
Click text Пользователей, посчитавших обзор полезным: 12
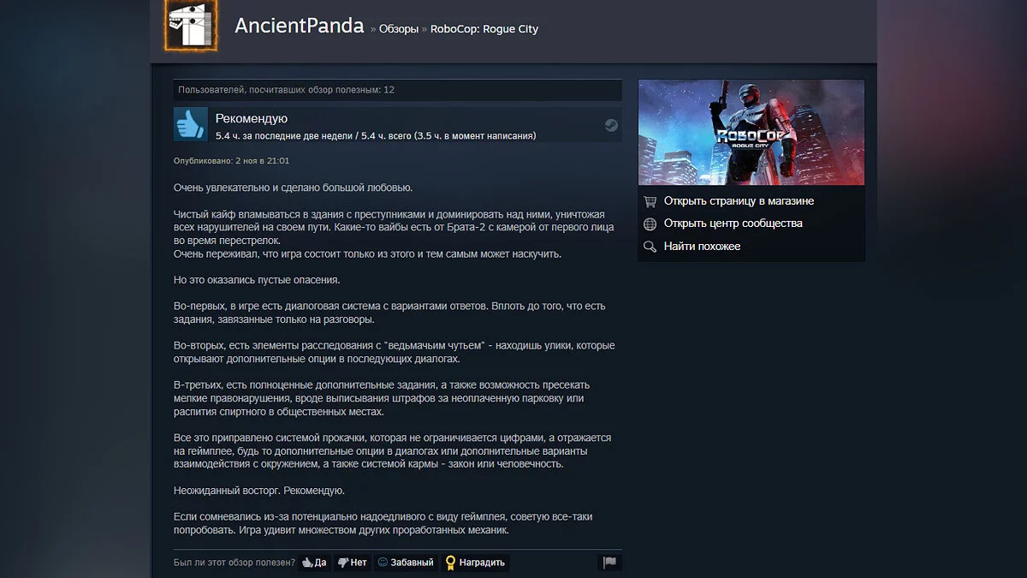coord(286,90)
